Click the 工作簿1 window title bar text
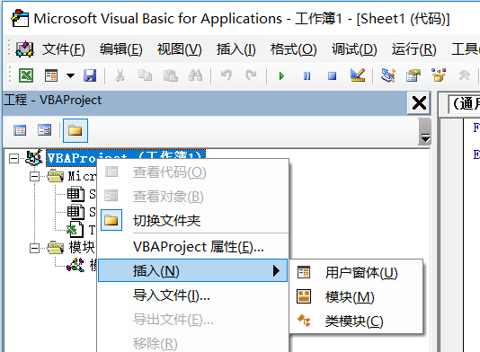The height and width of the screenshot is (352, 480). (318, 19)
